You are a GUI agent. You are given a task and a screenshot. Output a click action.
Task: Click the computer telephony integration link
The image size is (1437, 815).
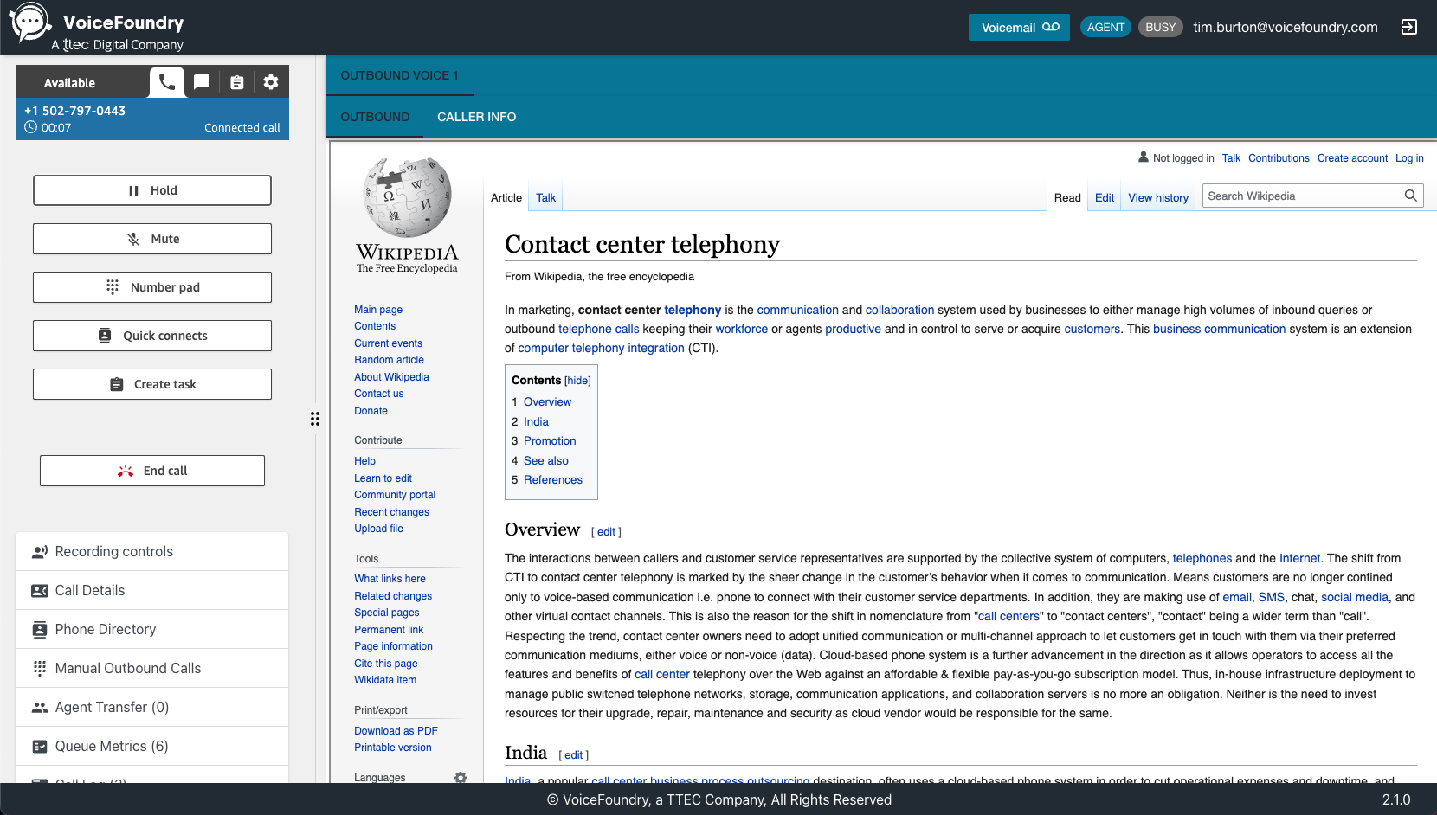(601, 348)
